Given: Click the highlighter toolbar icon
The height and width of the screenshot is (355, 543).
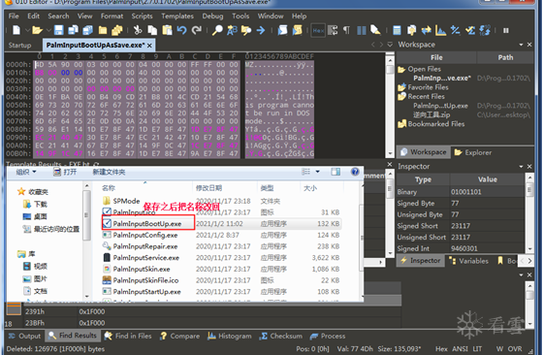Looking at the screenshot, I should [x=375, y=30].
